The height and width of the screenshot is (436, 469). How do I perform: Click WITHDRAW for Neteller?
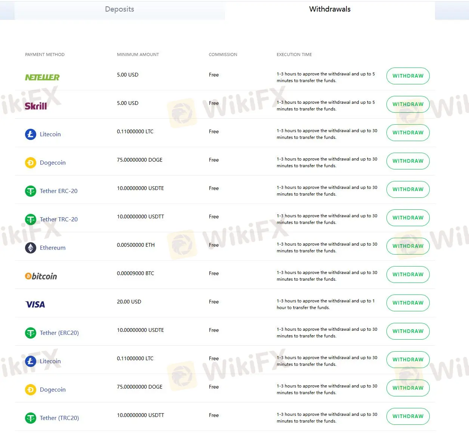(408, 76)
